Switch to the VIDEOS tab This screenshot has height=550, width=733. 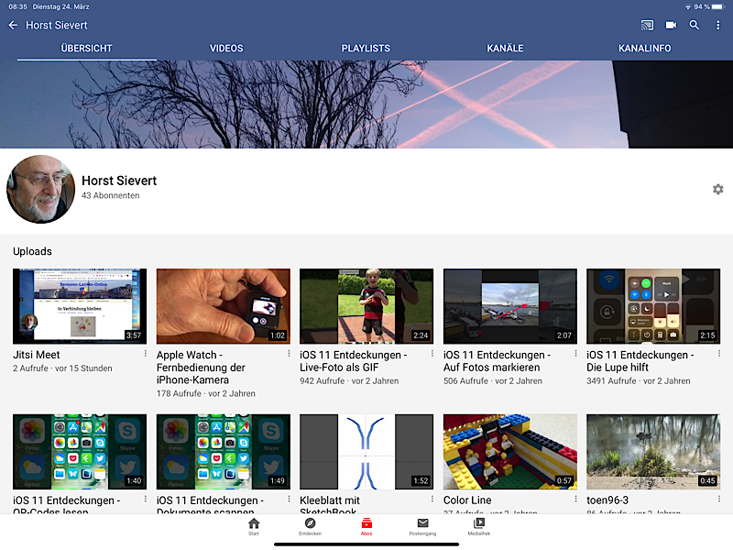point(226,49)
